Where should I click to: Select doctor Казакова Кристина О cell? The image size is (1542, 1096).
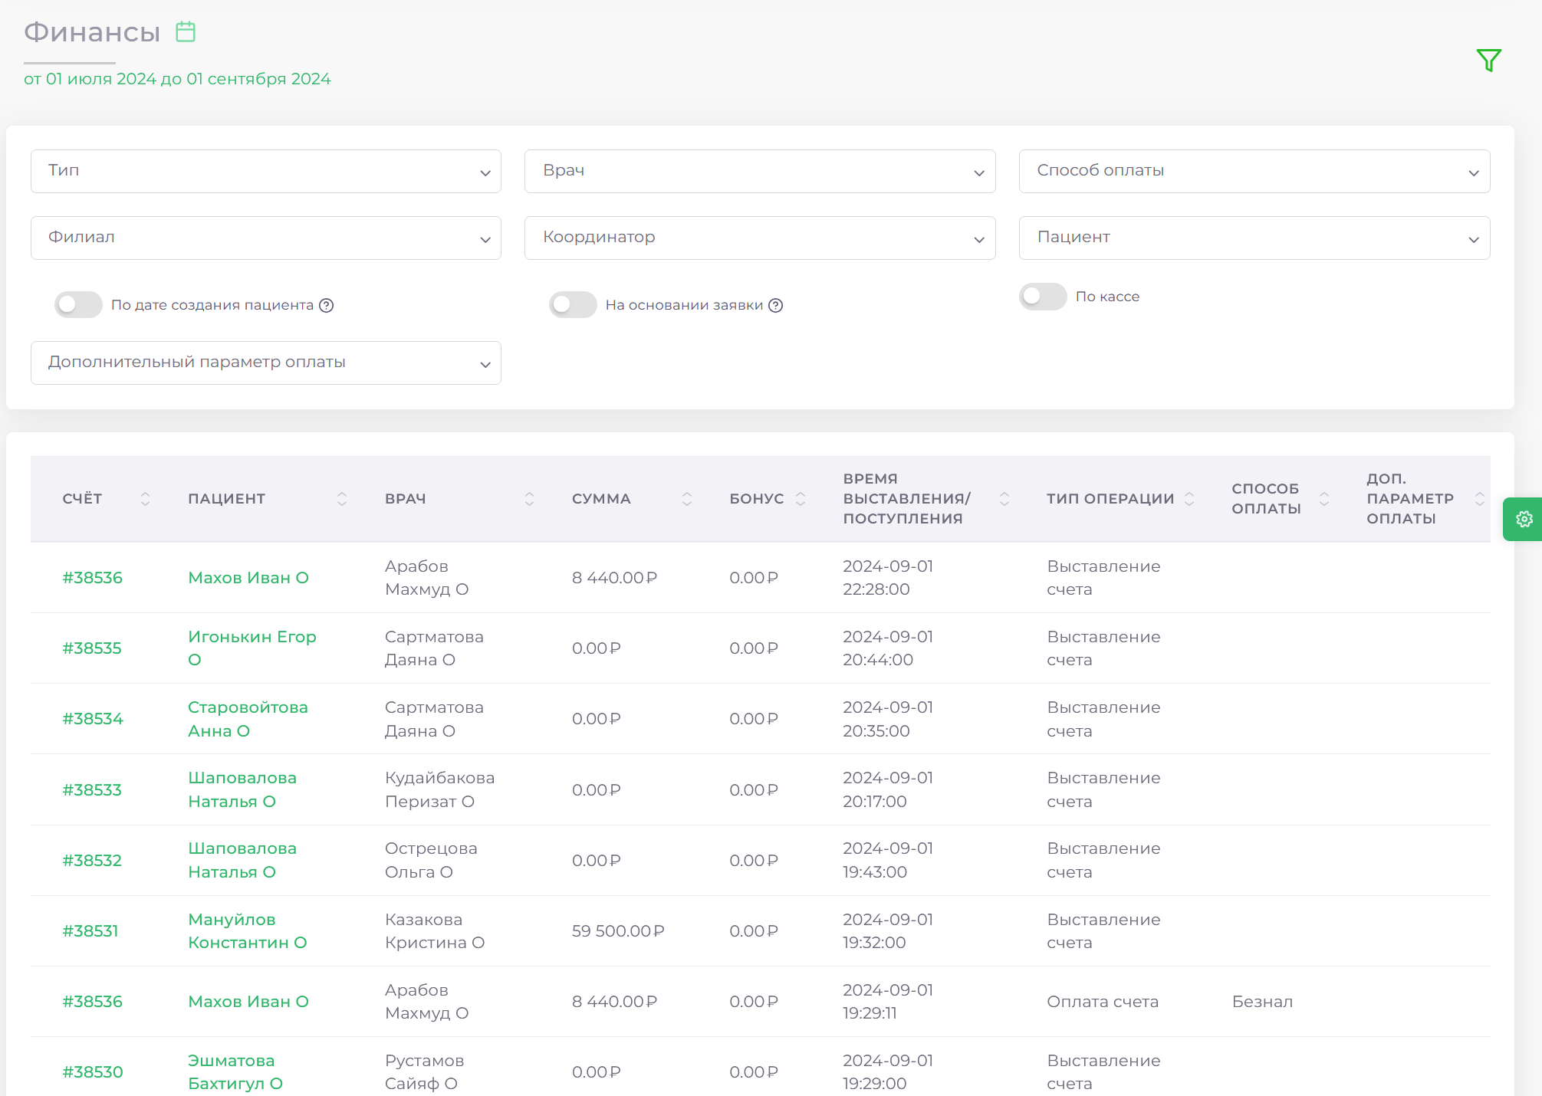[435, 931]
